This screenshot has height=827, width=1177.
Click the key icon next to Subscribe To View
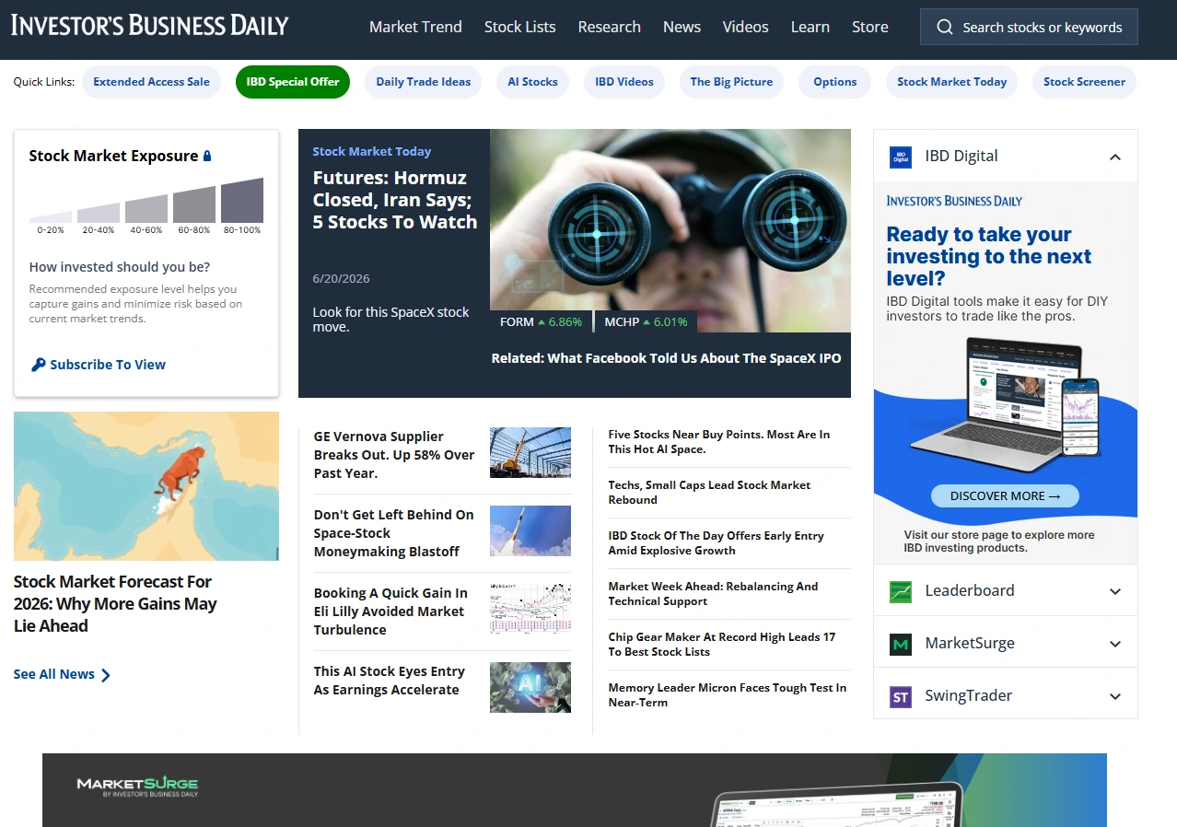38,365
